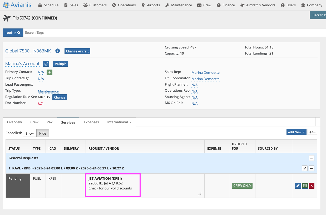Click the Change Aircraft button
The image size is (326, 215).
[x=77, y=51]
